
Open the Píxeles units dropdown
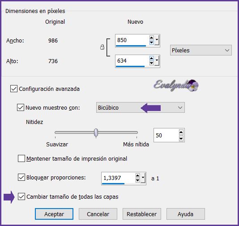pos(201,50)
